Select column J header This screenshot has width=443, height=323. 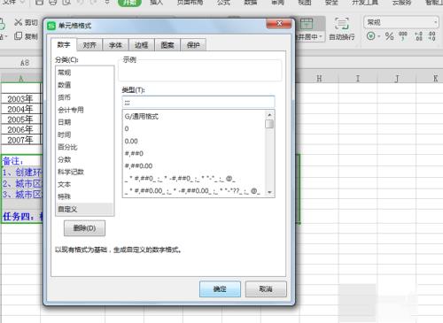[x=397, y=78]
